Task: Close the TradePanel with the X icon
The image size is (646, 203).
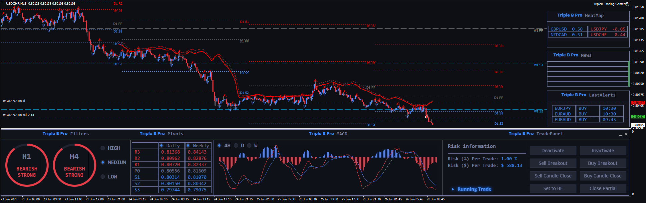Action: click(626, 134)
